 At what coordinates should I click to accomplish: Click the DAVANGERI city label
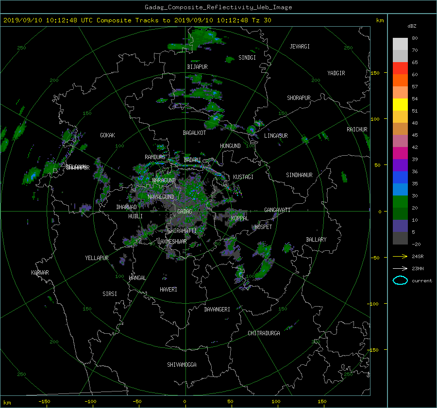coord(217,310)
